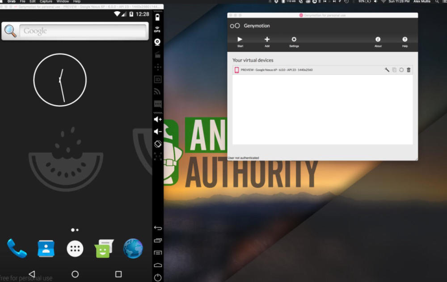Click the volume icon in macOS menu bar
Screen dimensions: 447x282
coord(376,1)
